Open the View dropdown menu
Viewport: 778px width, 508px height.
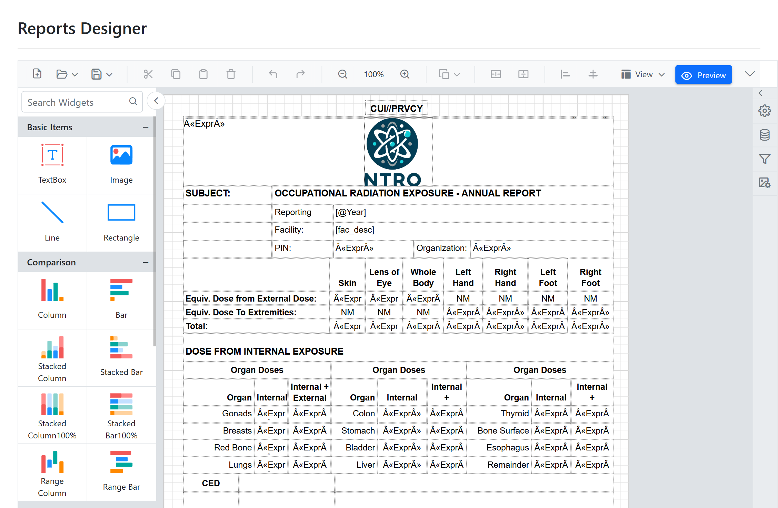pyautogui.click(x=643, y=74)
